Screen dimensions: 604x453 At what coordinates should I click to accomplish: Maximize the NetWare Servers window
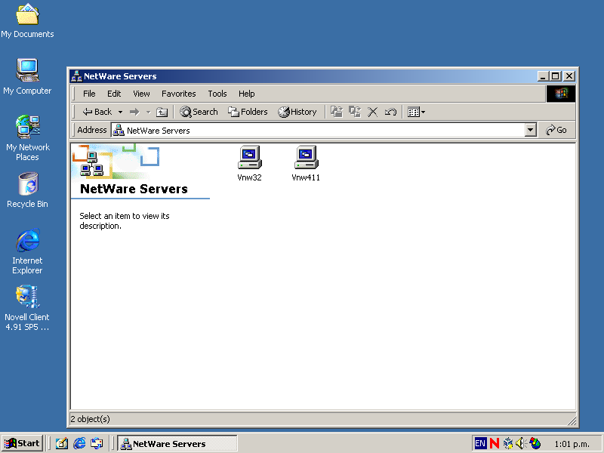tap(555, 76)
